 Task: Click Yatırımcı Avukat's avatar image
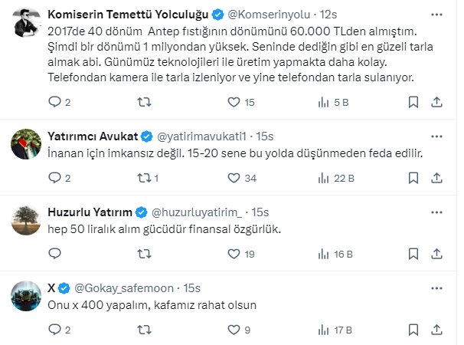point(27,144)
